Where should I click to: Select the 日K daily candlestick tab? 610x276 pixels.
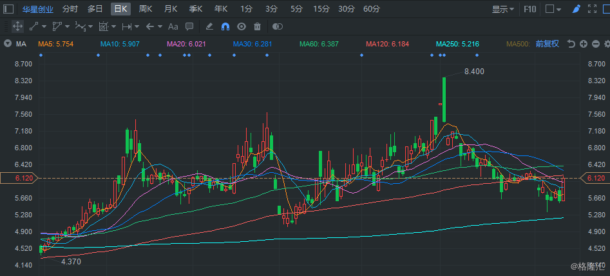point(120,9)
